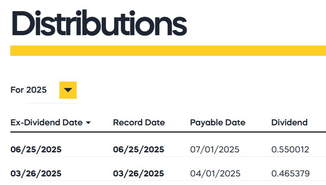The height and width of the screenshot is (185, 326).
Task: Click the Record Date column header
Action: [139, 122]
